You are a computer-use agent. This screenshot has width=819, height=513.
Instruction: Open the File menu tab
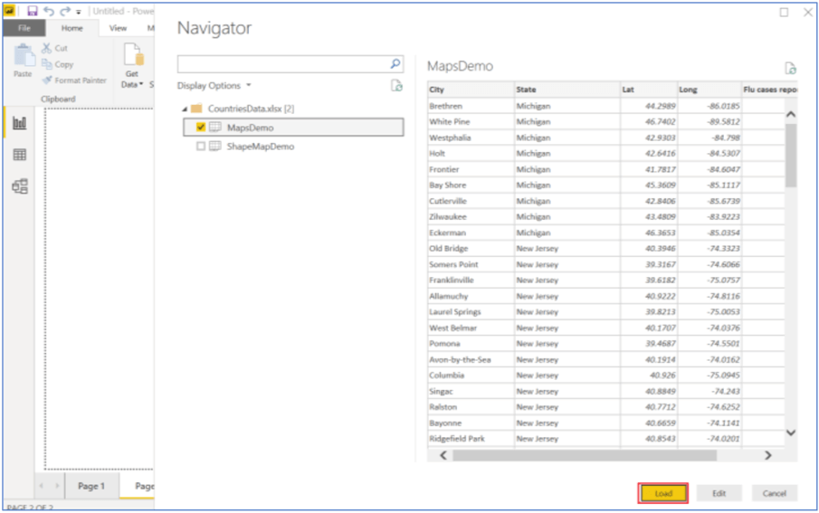coord(24,28)
